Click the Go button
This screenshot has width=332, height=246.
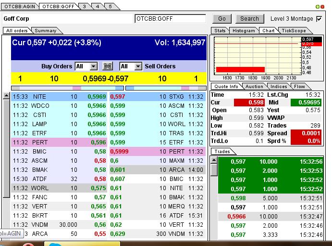coord(222,19)
